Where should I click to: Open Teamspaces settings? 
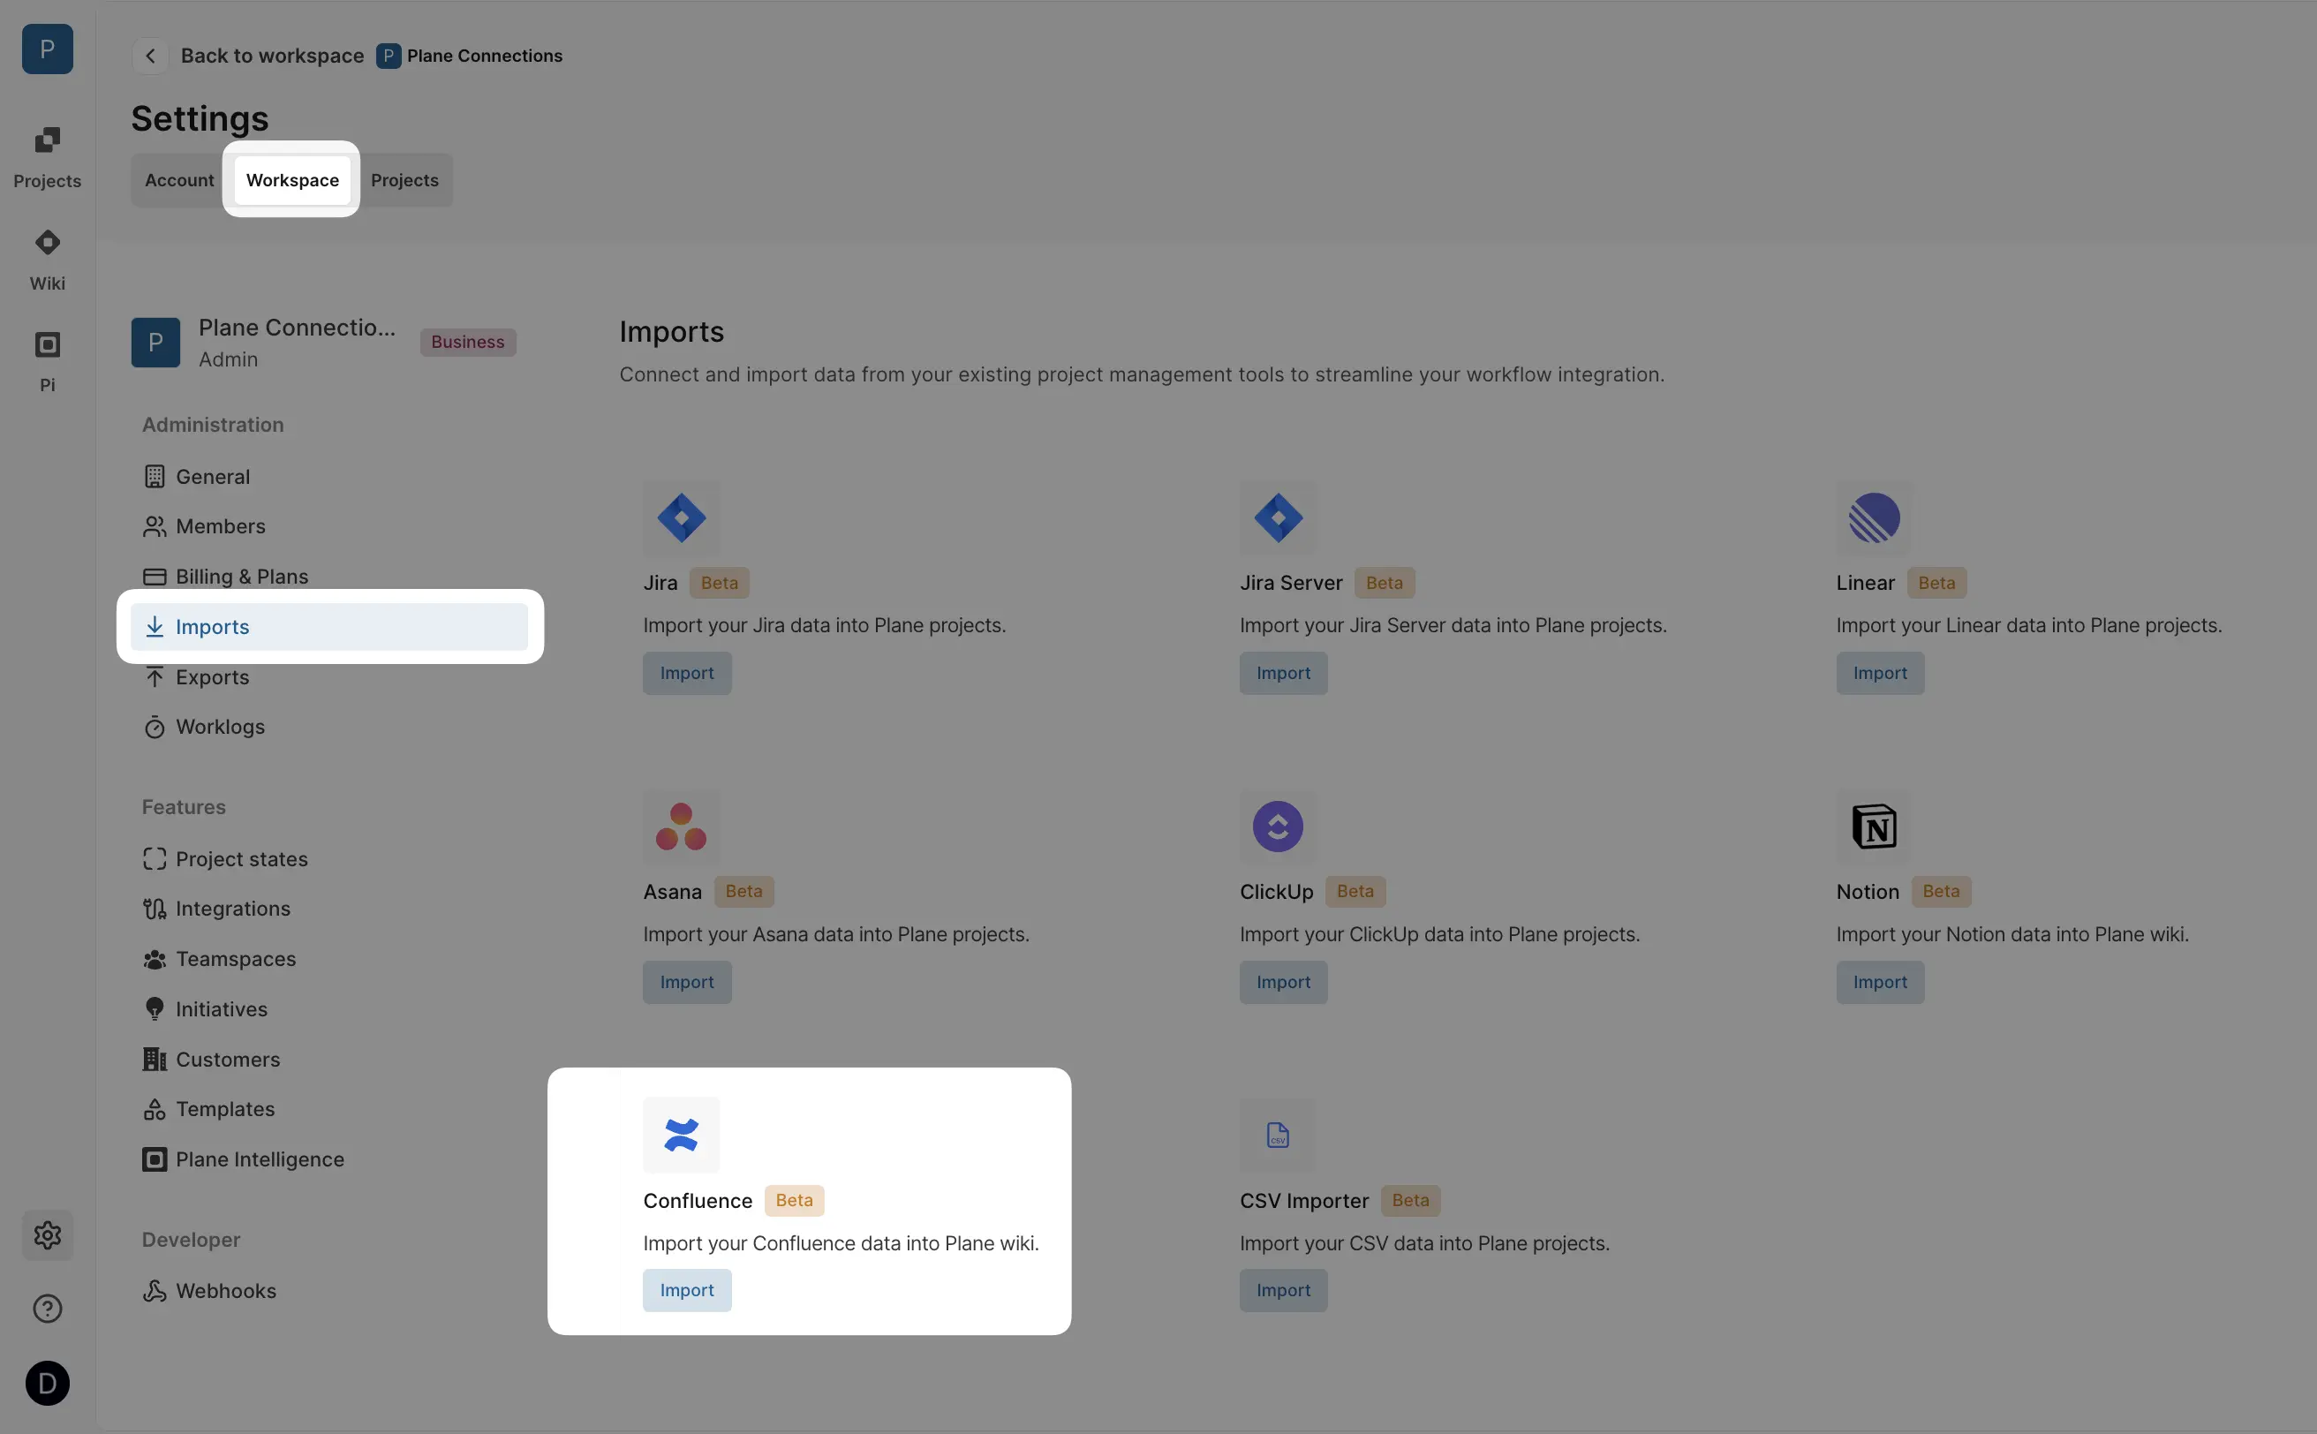(329, 959)
